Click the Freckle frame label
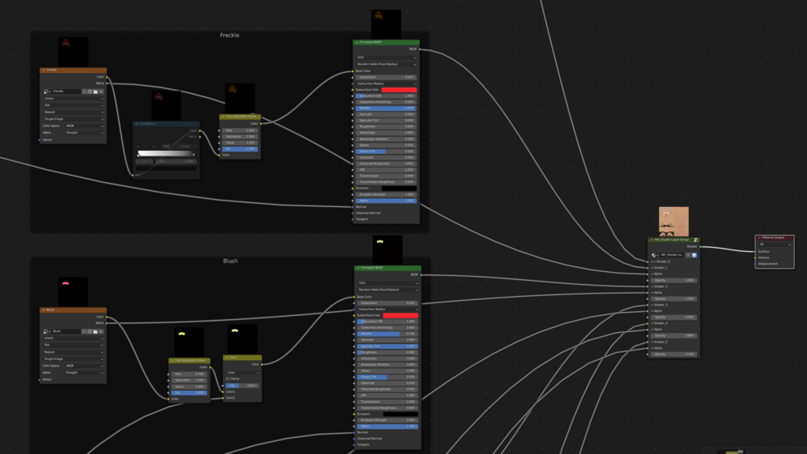Image resolution: width=807 pixels, height=454 pixels. click(230, 35)
